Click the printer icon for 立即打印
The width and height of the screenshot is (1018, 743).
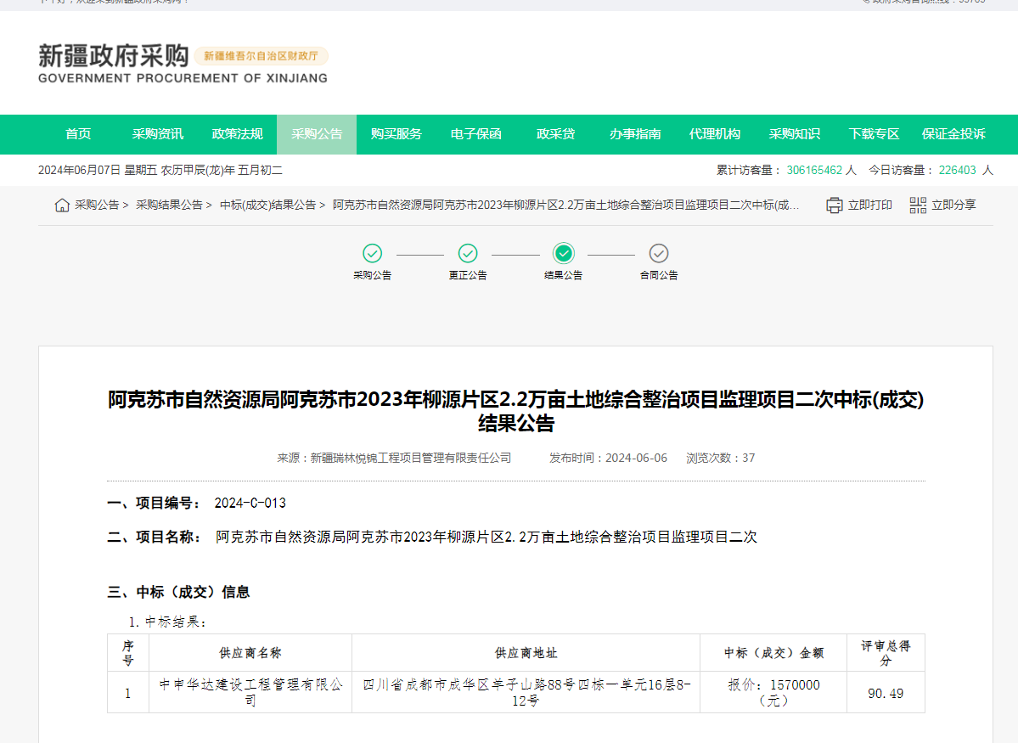835,205
